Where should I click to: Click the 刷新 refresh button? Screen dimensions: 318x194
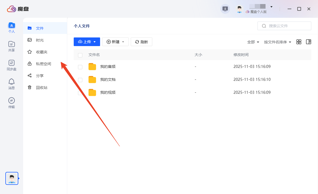pyautogui.click(x=141, y=42)
